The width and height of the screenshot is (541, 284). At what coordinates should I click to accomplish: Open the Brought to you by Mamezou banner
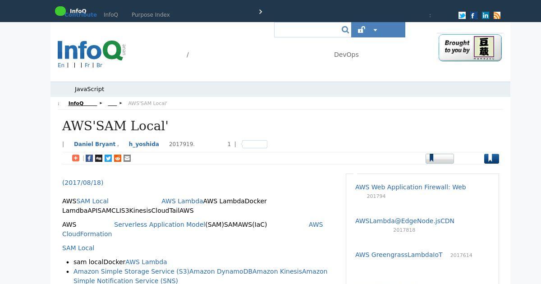coord(470,48)
